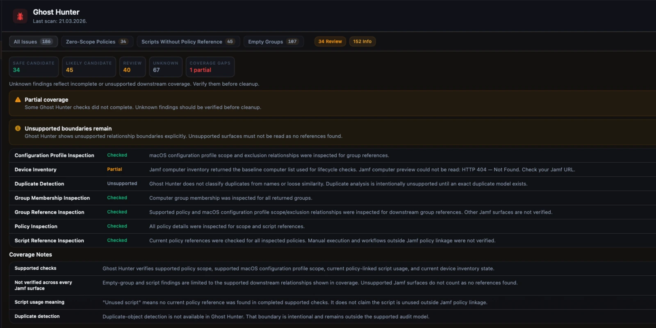Click Not verified across every Jamf surface label
656x328 pixels.
pyautogui.click(x=43, y=285)
